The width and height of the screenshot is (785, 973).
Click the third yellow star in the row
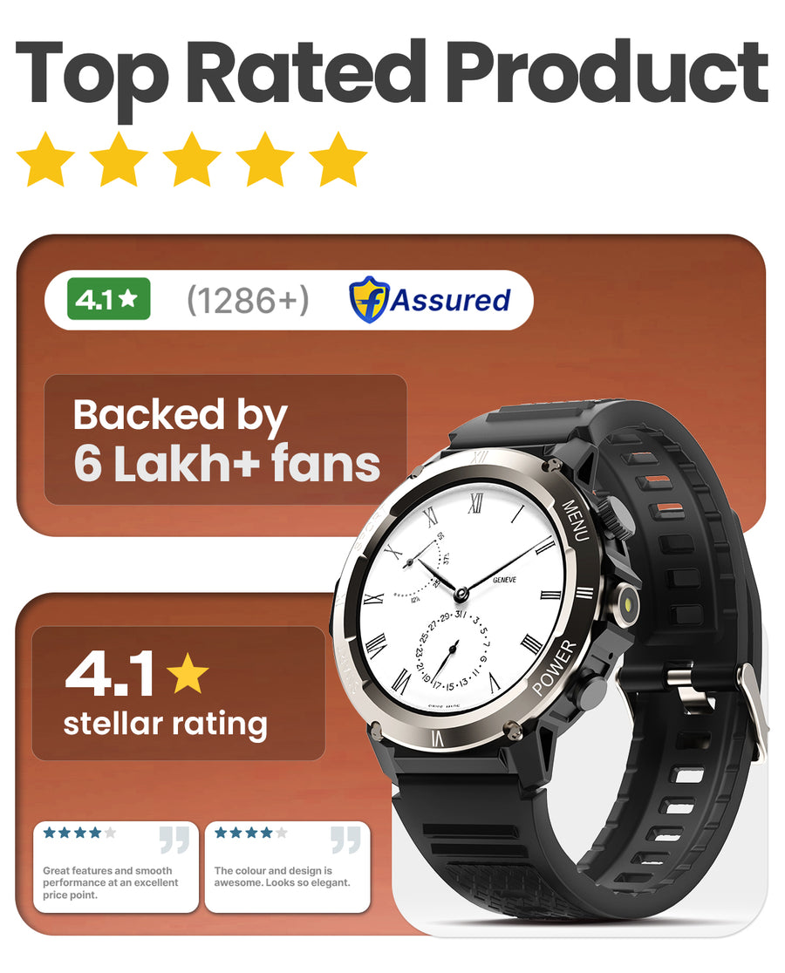[x=192, y=160]
